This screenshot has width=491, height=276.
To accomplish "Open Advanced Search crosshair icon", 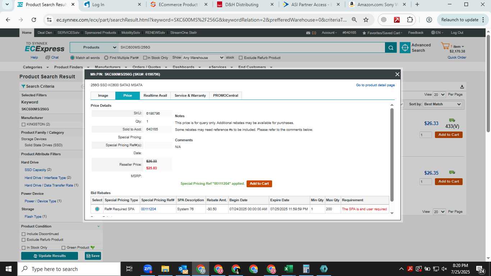I will coord(405,47).
